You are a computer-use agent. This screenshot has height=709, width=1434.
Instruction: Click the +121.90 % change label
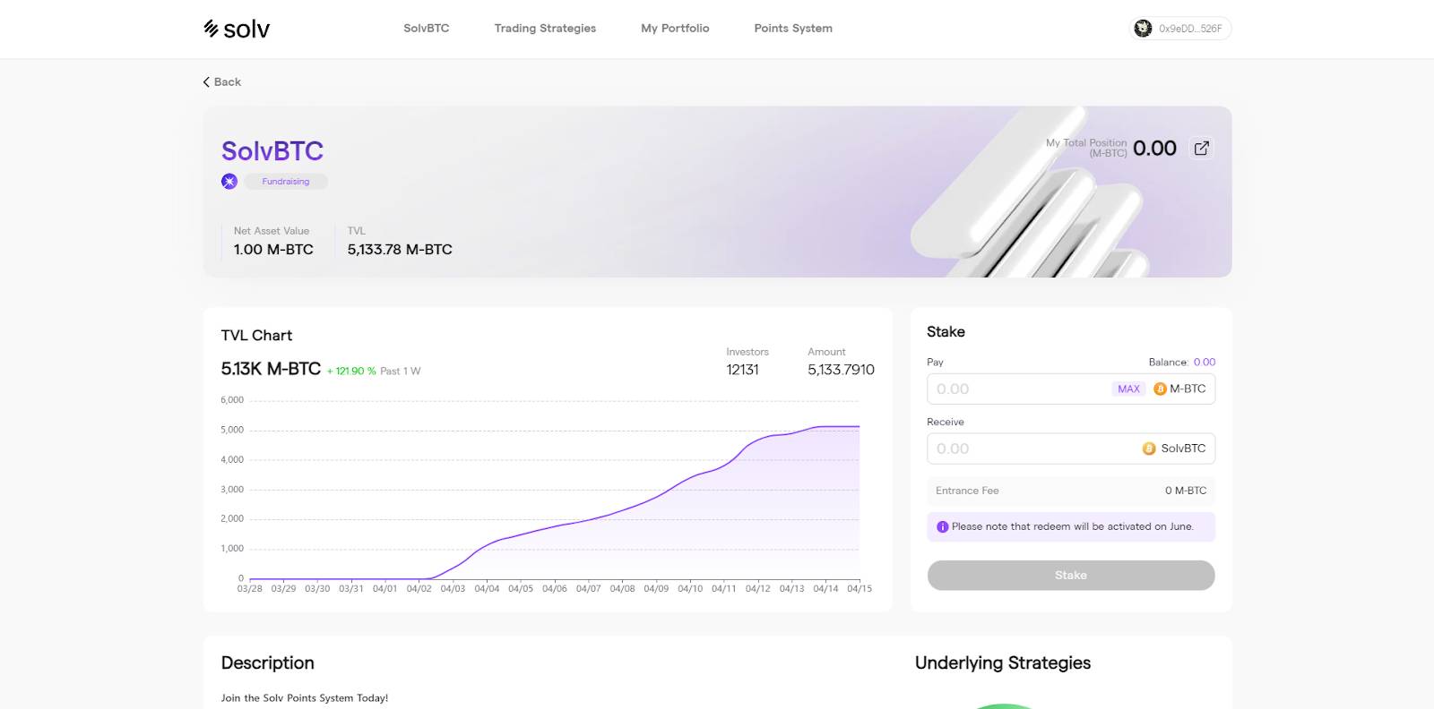[351, 372]
